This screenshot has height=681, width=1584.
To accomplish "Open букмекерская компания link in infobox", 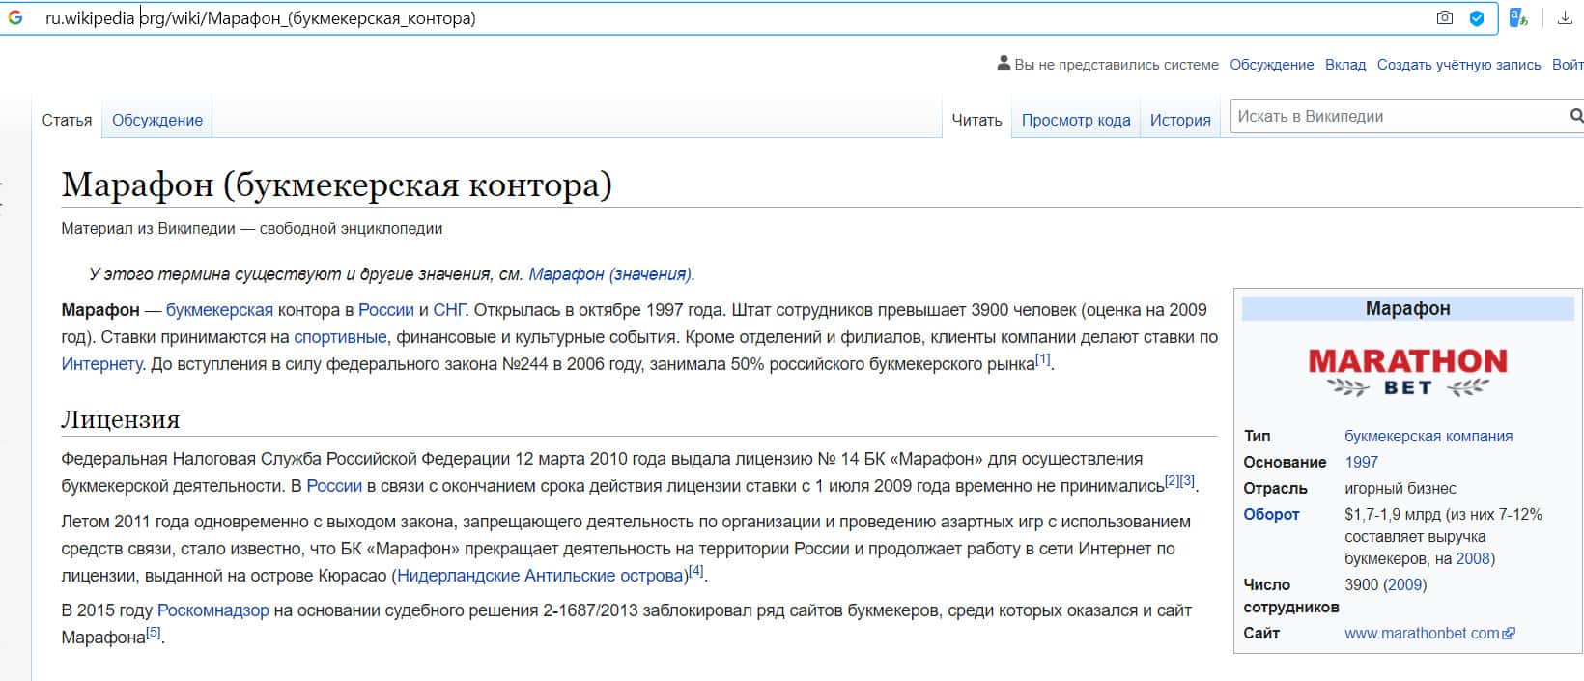I will [1428, 436].
